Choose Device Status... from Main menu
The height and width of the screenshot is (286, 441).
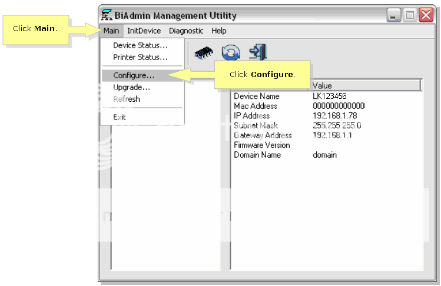pos(142,45)
